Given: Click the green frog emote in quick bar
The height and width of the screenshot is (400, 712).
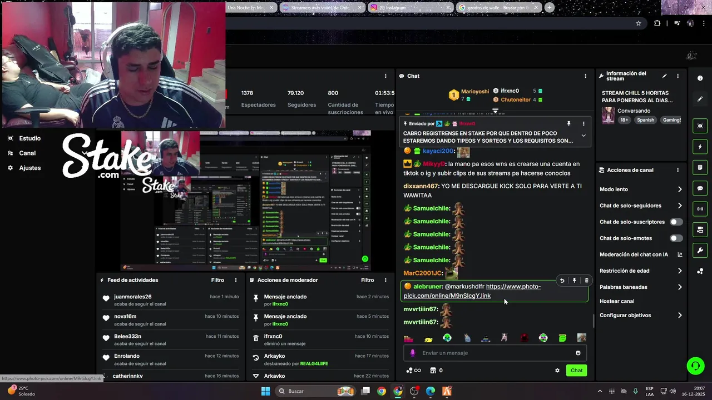Looking at the screenshot, I should click(562, 338).
